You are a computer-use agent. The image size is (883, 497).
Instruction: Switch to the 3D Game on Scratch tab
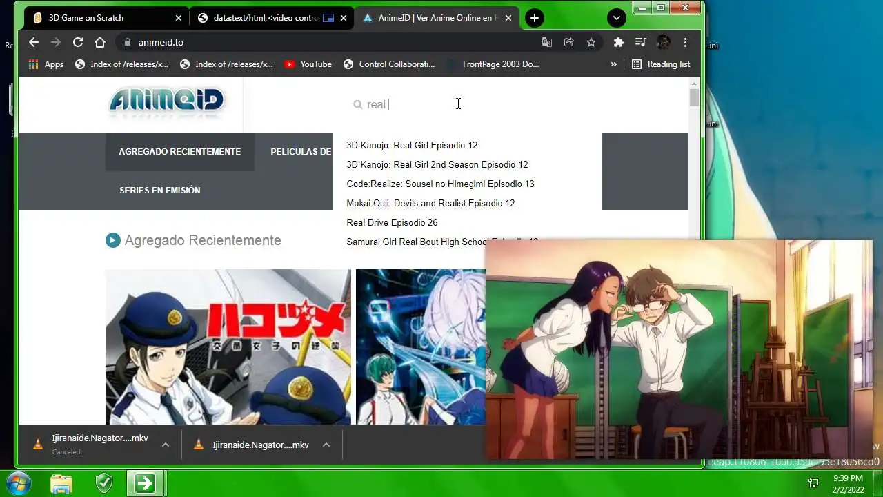(x=106, y=18)
